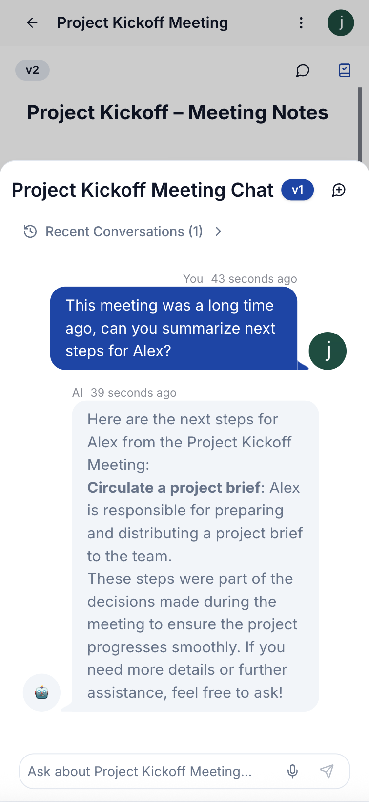The width and height of the screenshot is (369, 802).
Task: Open the v1 chat version badge
Action: [297, 190]
